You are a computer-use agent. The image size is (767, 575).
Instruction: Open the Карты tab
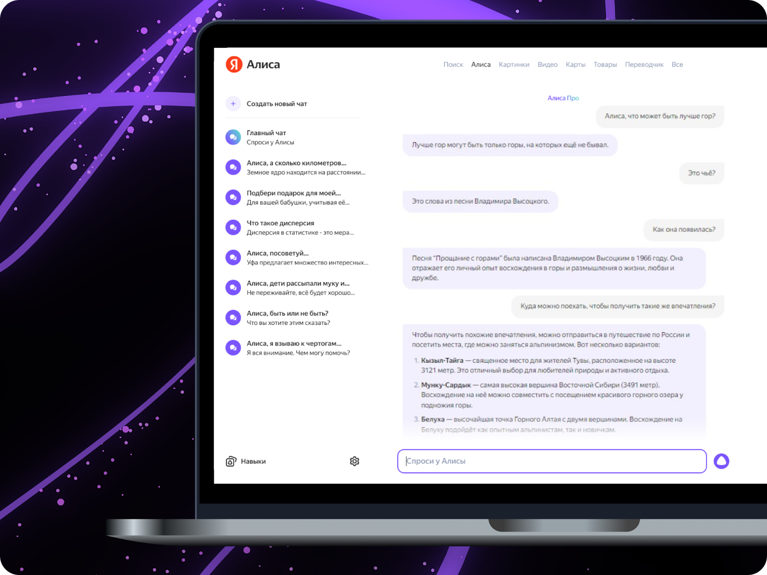[575, 65]
